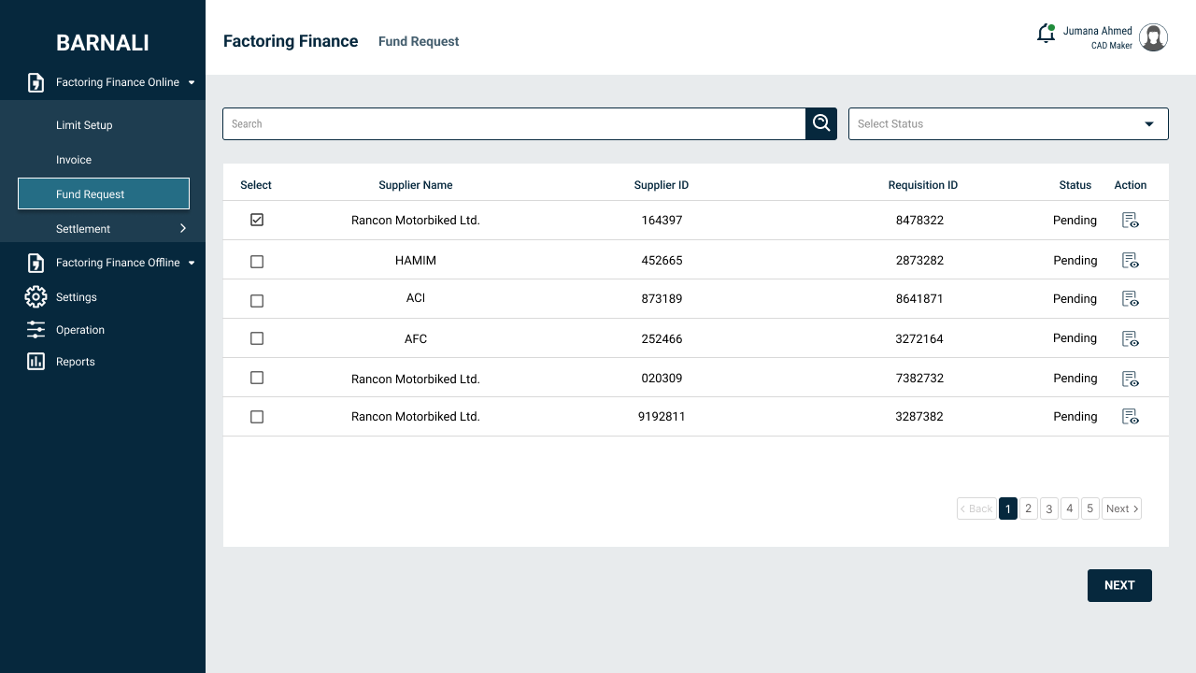Go to pagination page 3
Screen dimensions: 1196x673
click(x=1049, y=508)
